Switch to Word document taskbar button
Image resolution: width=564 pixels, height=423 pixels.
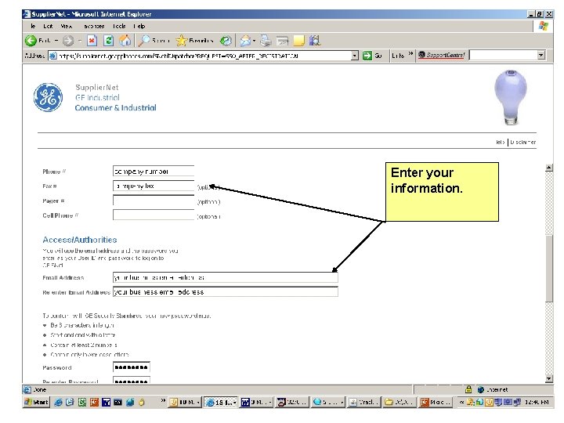tap(256, 402)
